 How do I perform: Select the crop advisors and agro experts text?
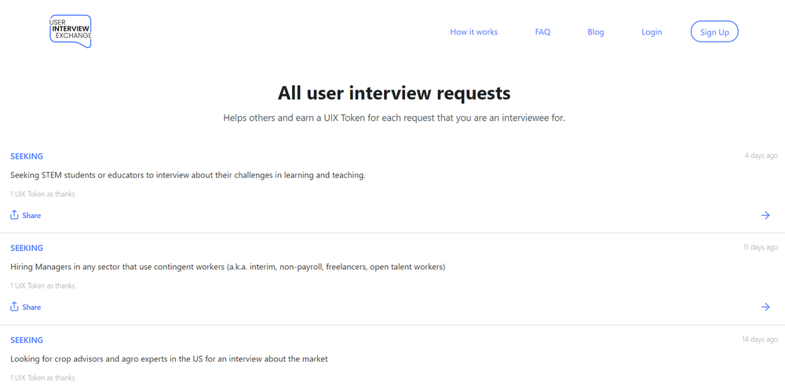pos(170,359)
